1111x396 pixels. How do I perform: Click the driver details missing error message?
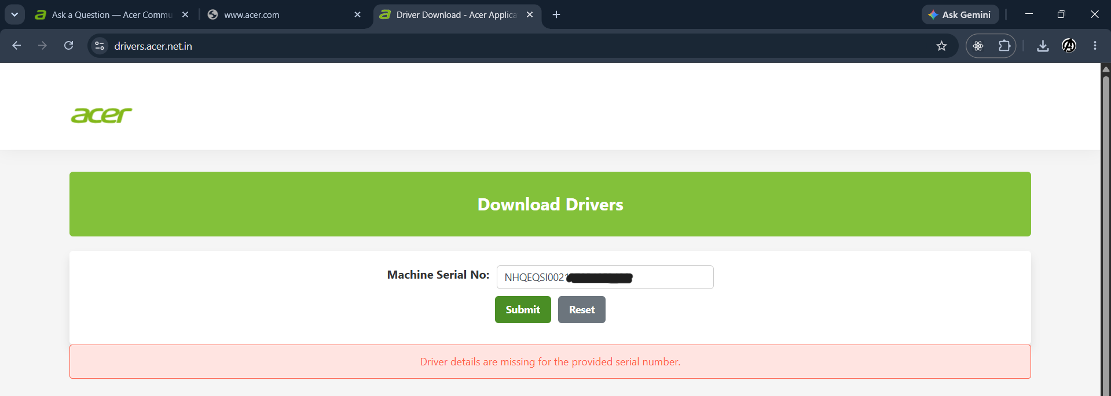pyautogui.click(x=550, y=362)
